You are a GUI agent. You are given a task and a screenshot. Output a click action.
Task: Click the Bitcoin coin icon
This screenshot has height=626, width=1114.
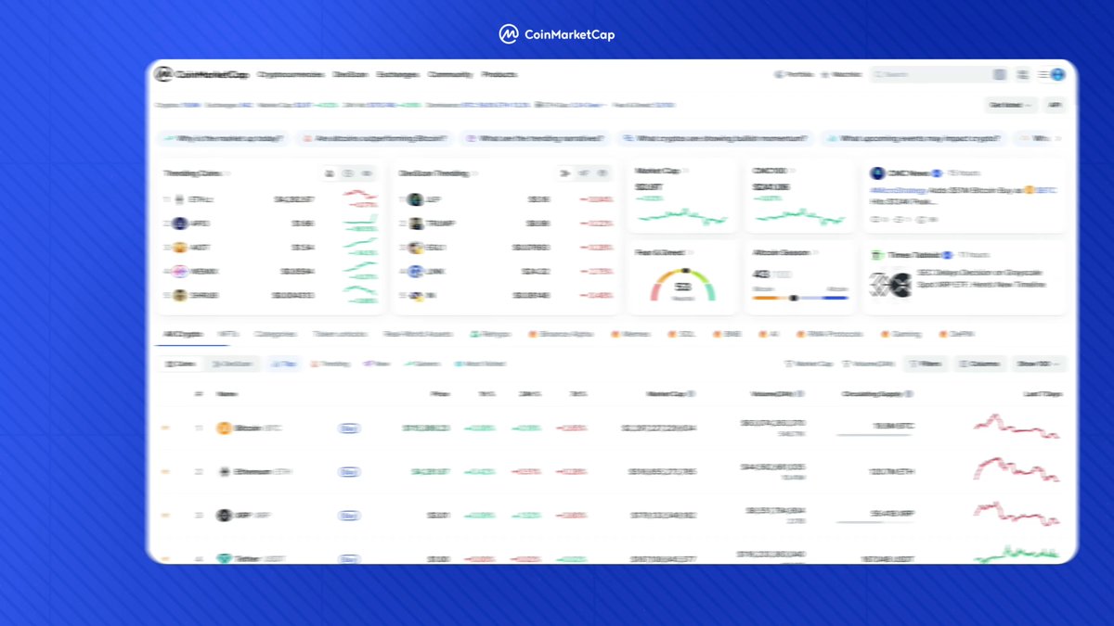tap(223, 428)
